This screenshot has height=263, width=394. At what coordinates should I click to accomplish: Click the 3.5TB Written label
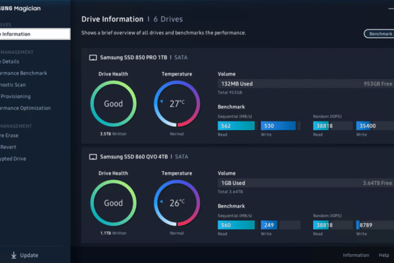coord(113,134)
